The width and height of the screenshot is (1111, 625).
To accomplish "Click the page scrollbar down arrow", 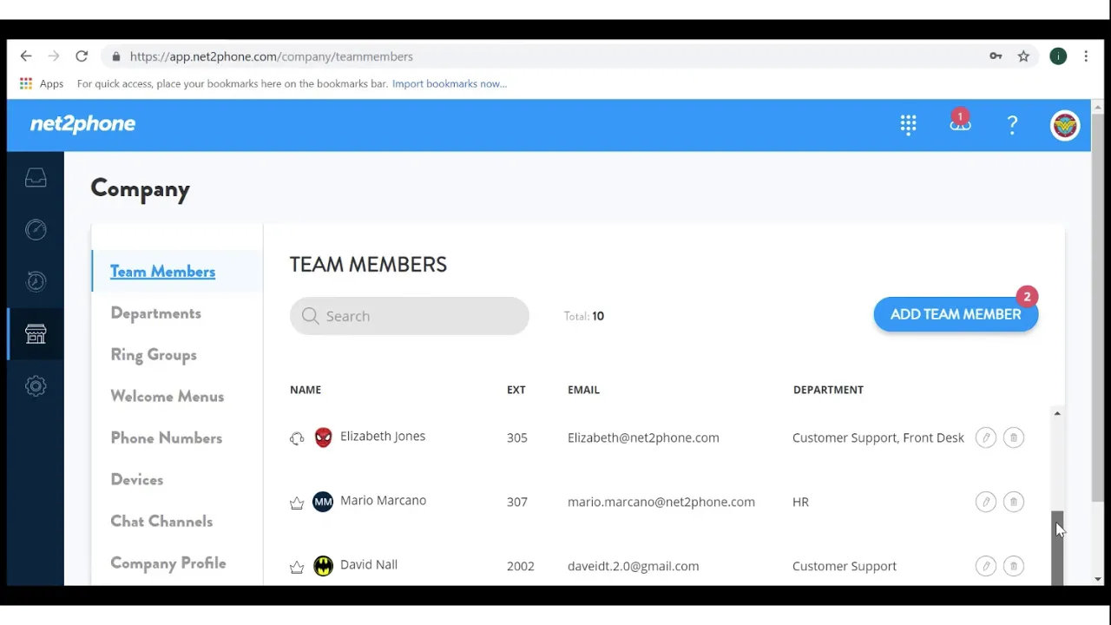I will pyautogui.click(x=1098, y=579).
